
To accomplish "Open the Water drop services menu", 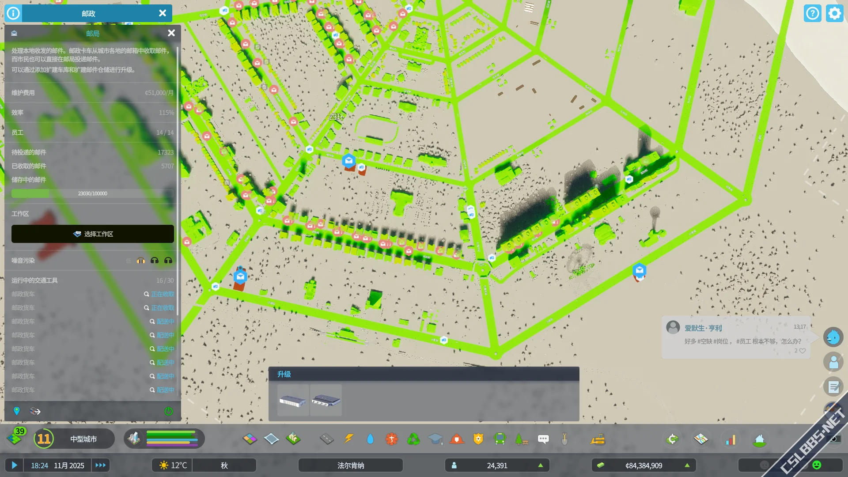I will (370, 439).
